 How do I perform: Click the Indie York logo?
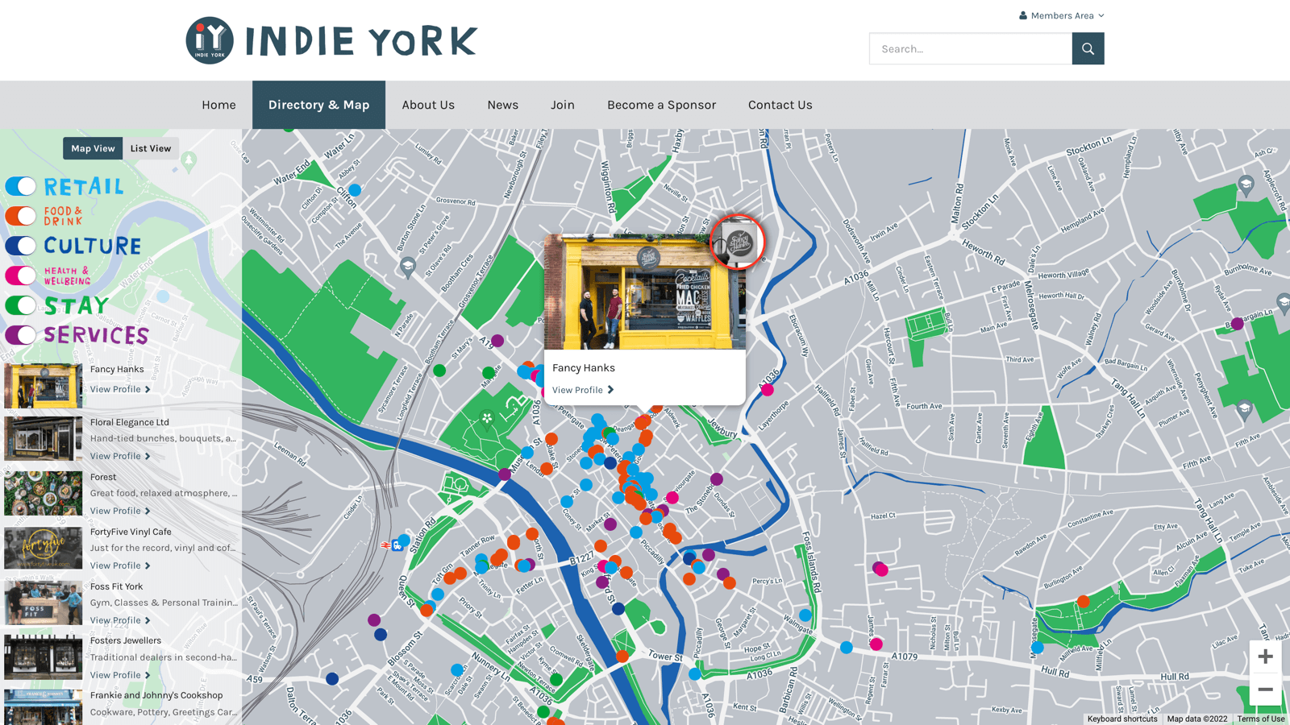331,40
